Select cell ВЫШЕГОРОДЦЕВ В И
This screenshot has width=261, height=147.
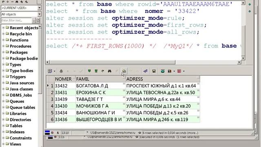pyautogui.click(x=100, y=120)
